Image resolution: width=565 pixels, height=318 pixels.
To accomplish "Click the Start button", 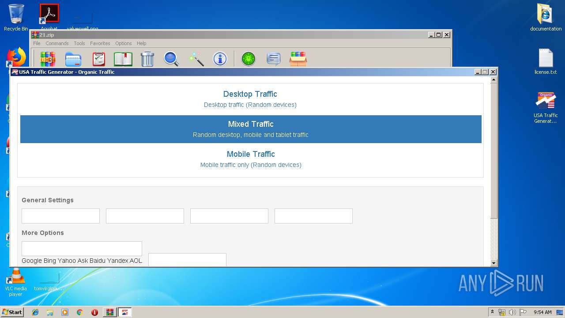I will click(x=12, y=312).
